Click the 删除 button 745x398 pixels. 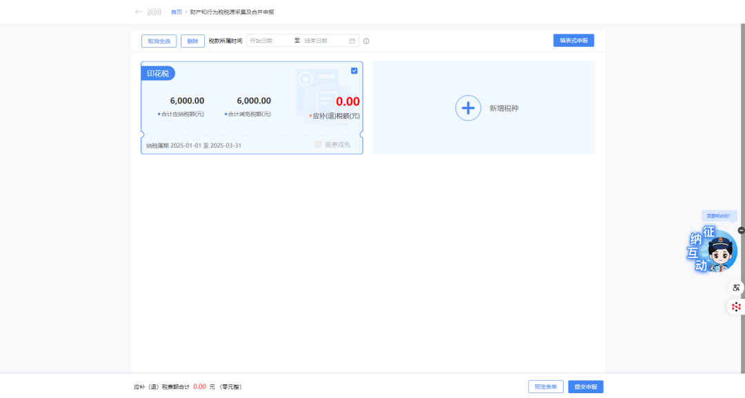point(192,41)
